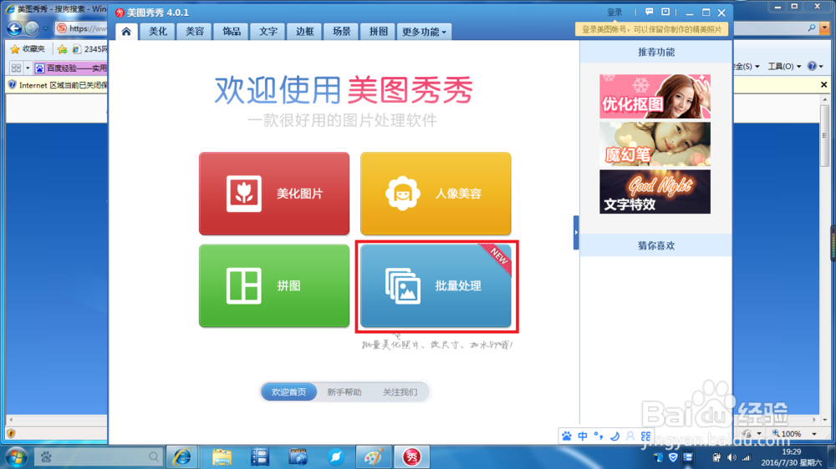836x469 pixels.
Task: Go to the Meitu home tab icon
Action: 126,32
